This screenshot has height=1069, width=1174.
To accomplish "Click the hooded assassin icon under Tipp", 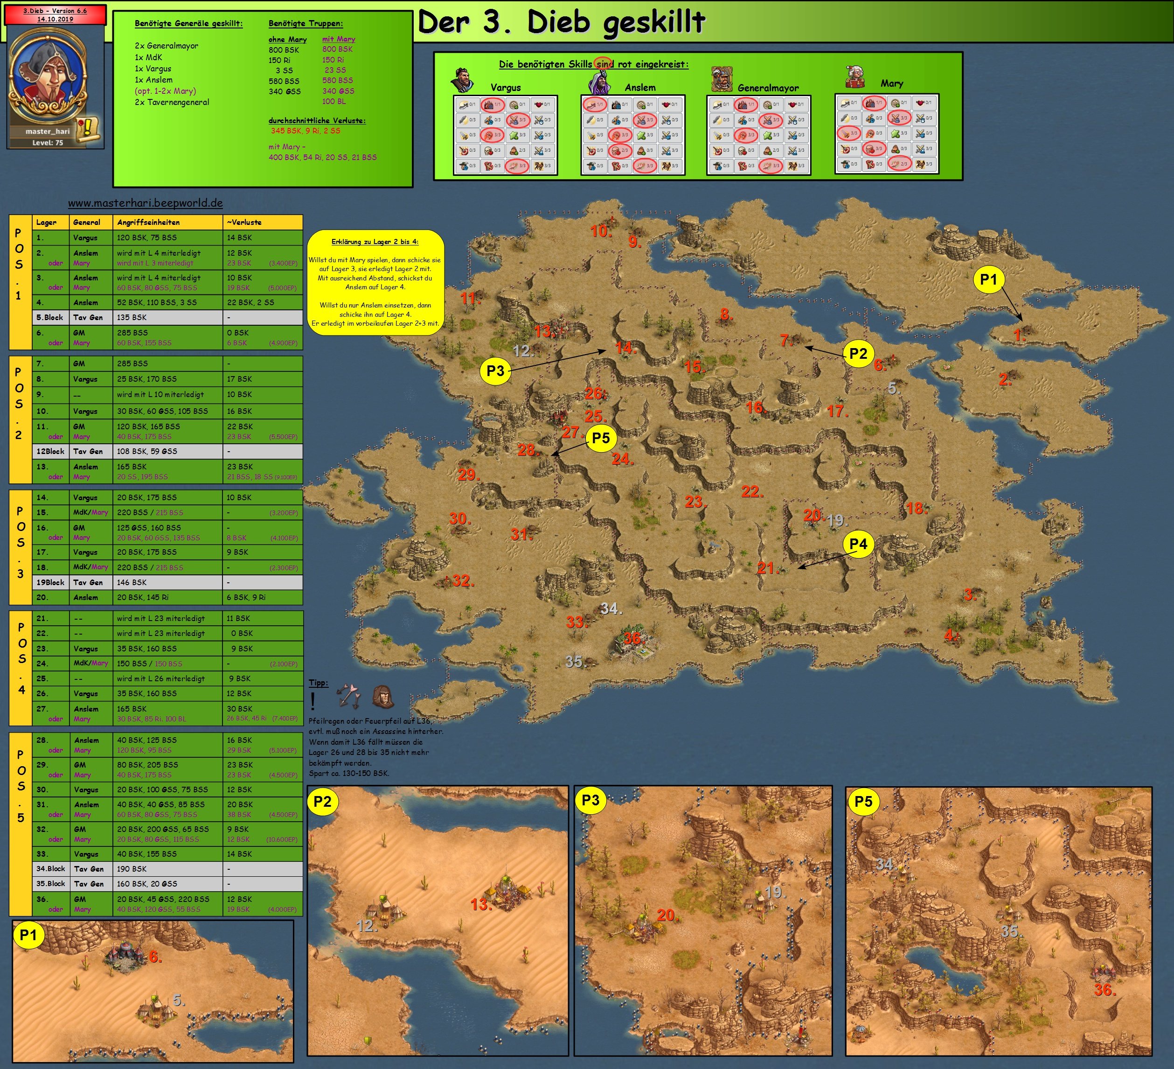I will [x=382, y=696].
